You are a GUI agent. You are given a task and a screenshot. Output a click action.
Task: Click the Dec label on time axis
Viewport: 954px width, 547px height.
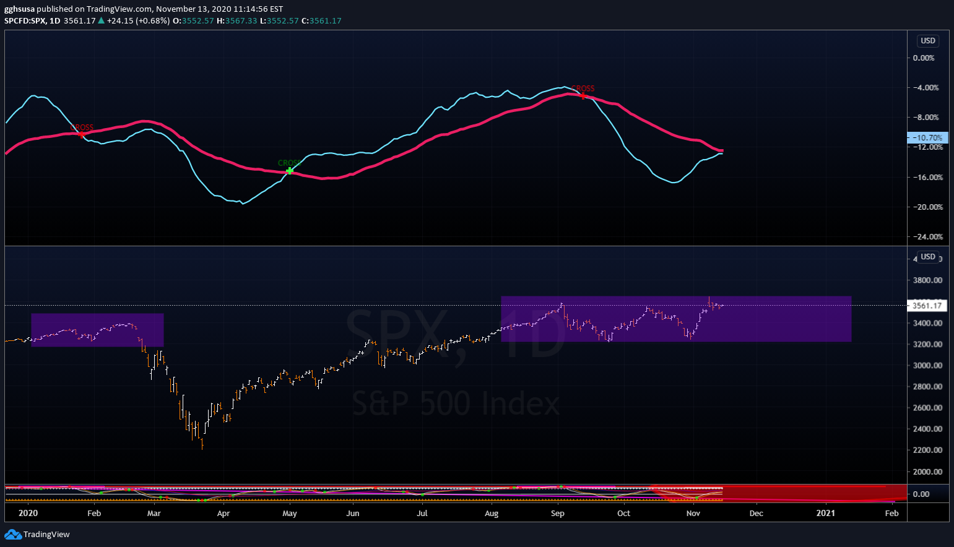tap(757, 513)
